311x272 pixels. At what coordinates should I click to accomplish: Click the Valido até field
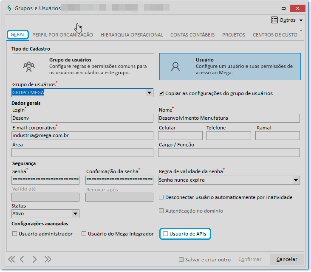pyautogui.click(x=45, y=197)
